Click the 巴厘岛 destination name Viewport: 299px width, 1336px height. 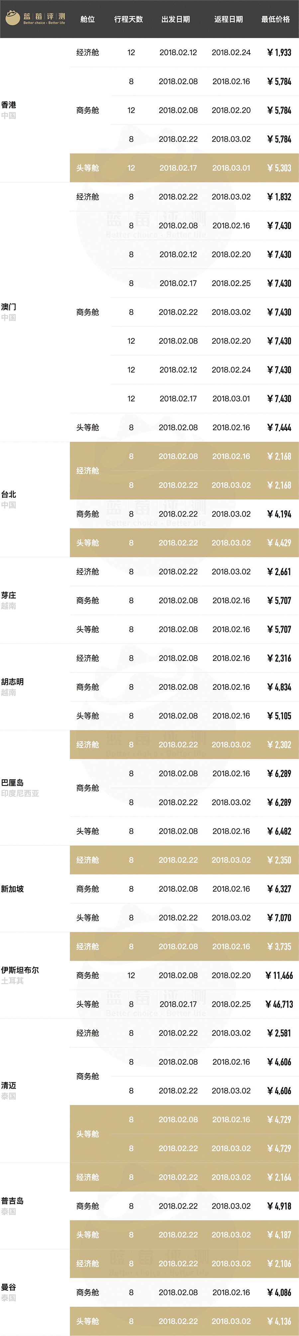click(12, 783)
